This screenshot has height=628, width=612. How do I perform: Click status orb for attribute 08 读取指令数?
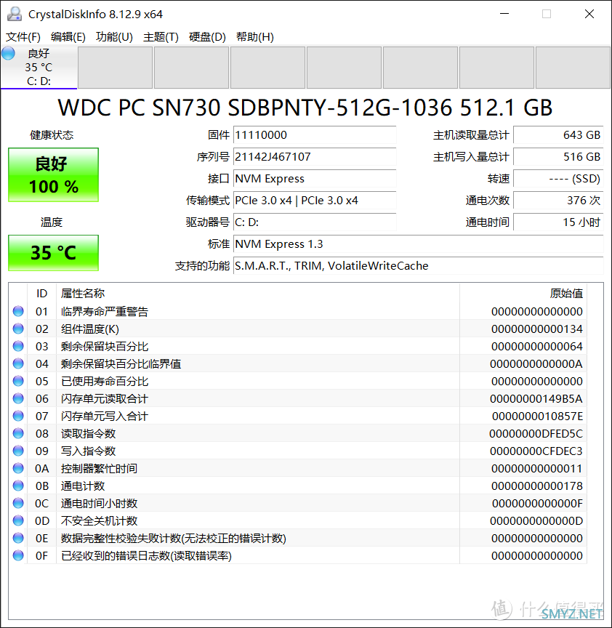point(18,433)
